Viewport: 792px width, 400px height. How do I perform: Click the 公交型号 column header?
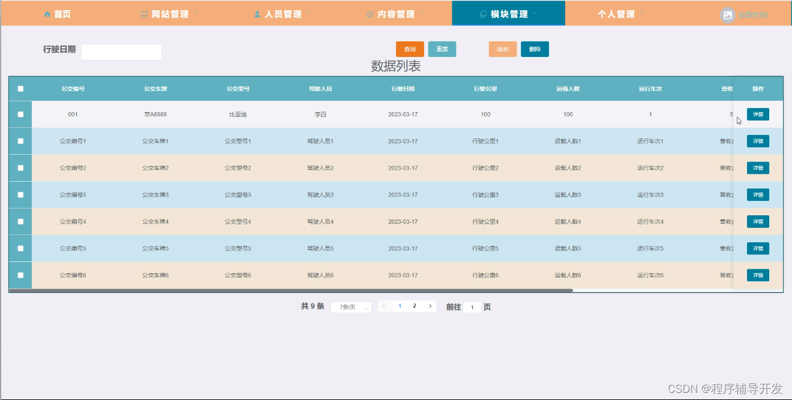point(238,89)
